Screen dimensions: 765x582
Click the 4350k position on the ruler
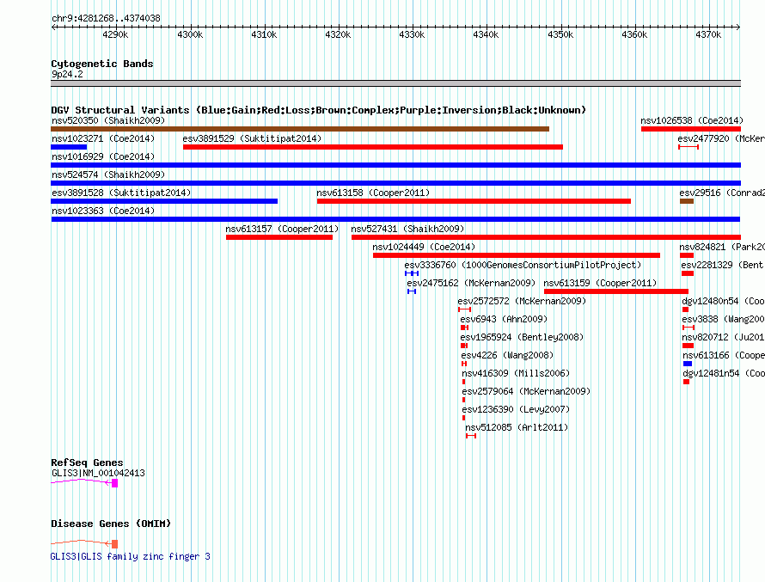tap(560, 34)
